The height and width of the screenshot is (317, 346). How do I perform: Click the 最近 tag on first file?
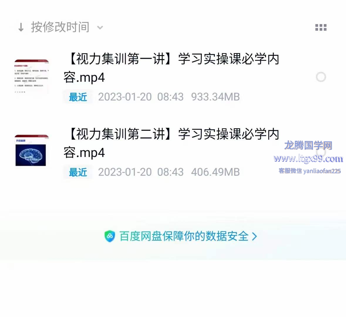(78, 97)
